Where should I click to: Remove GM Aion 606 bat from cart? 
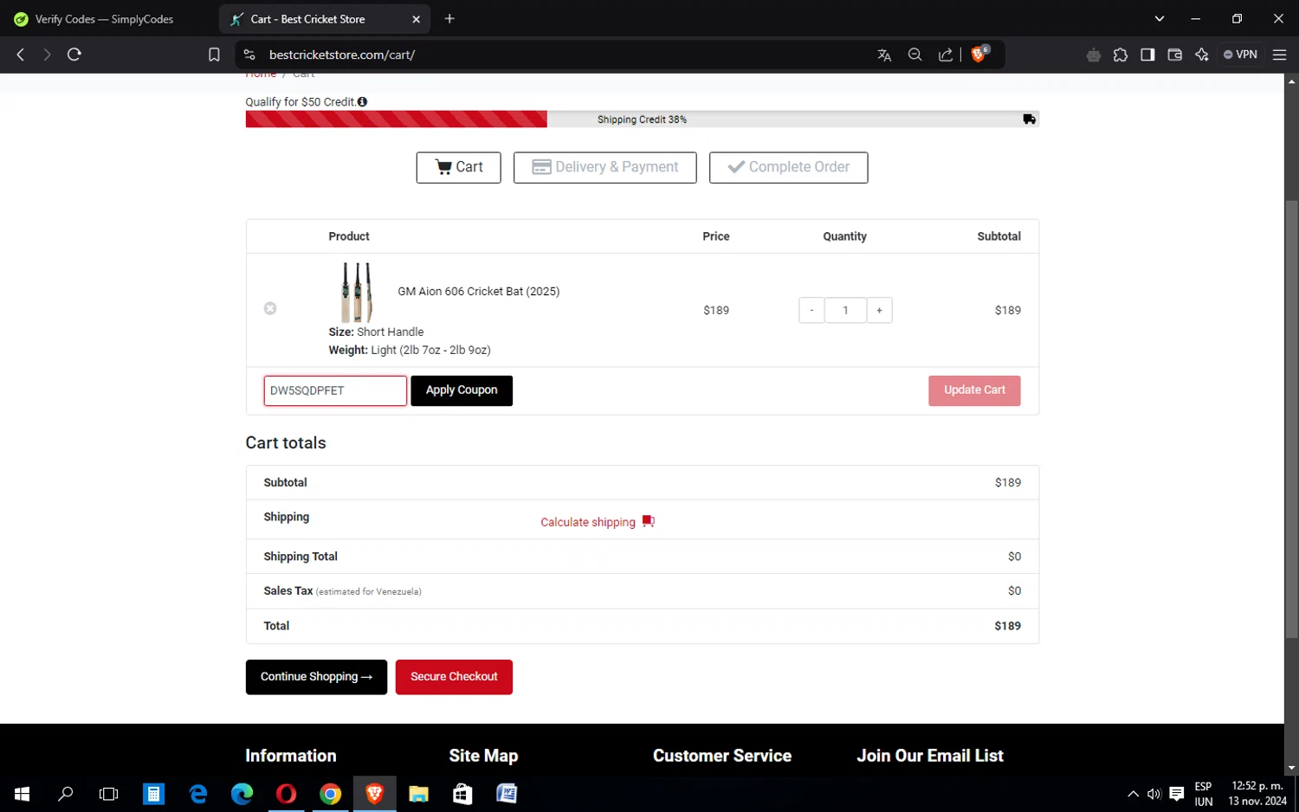pyautogui.click(x=270, y=308)
